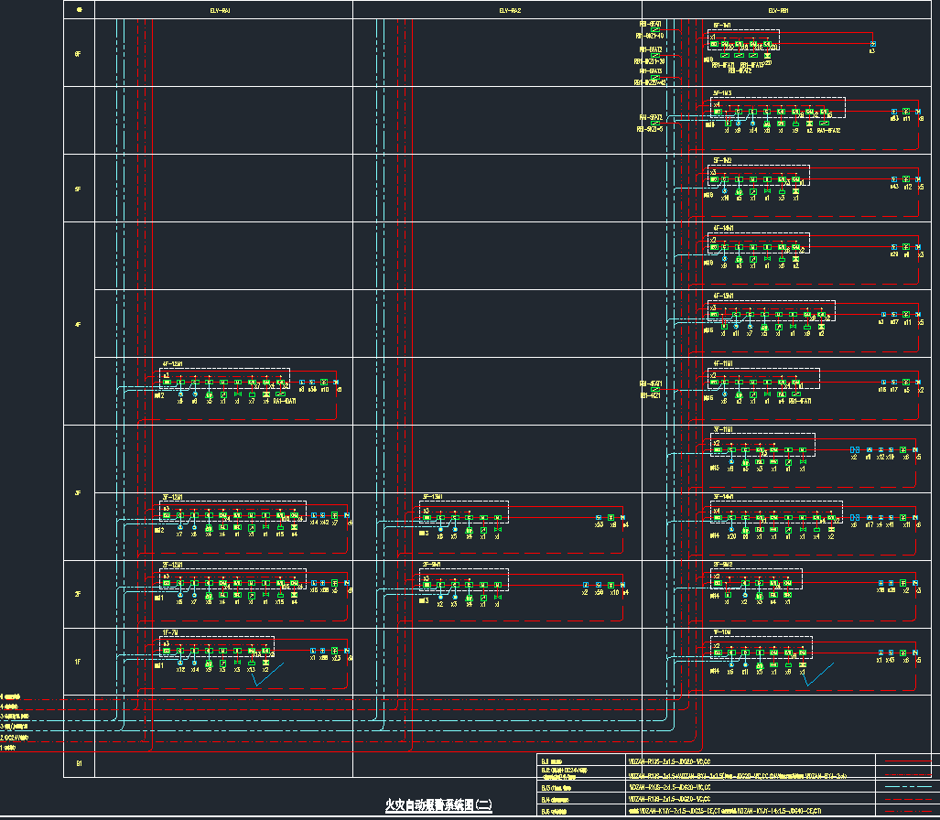Select the 4F dashed junction box in ELV-RA1

(x=224, y=377)
